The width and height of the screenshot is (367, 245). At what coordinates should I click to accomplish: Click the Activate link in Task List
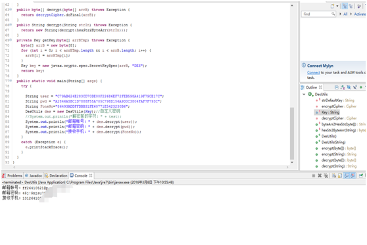pyautogui.click(x=360, y=14)
